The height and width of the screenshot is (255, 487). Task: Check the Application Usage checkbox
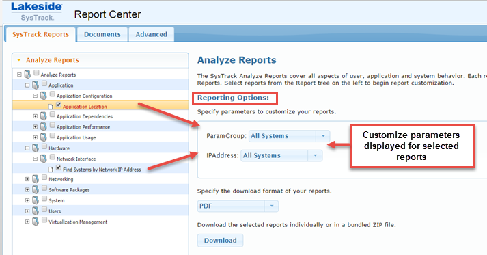pos(53,135)
